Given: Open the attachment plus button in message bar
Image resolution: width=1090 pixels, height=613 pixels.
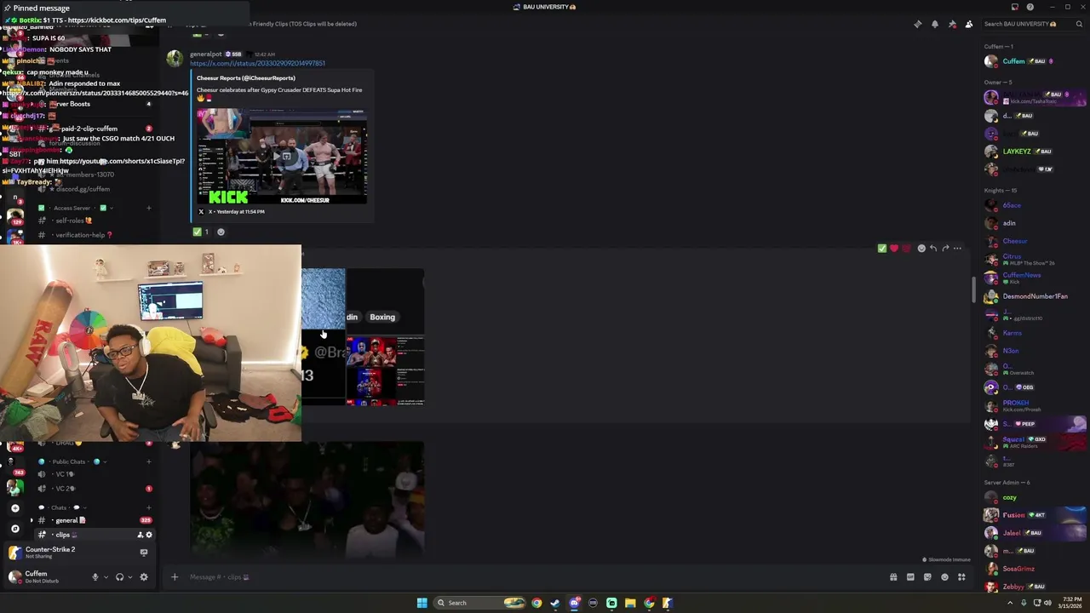Looking at the screenshot, I should [x=175, y=577].
